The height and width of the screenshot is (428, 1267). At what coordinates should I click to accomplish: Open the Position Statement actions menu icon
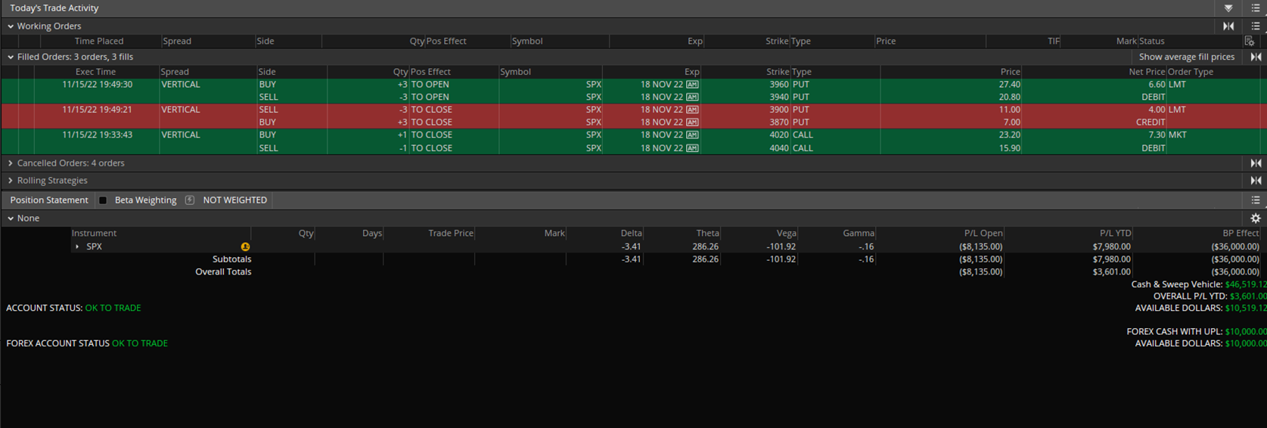1255,200
